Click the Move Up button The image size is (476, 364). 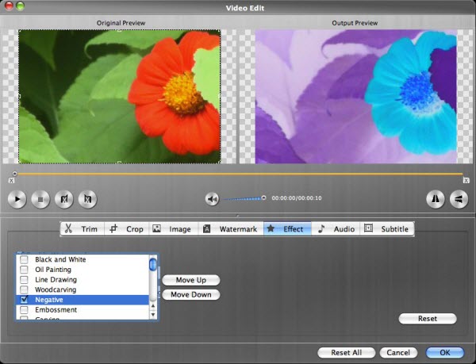click(x=191, y=280)
